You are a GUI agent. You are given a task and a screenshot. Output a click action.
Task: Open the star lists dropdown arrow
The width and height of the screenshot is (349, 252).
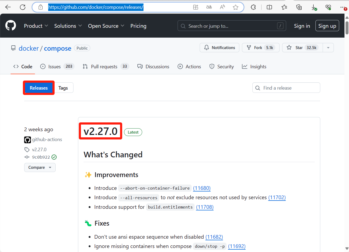(x=328, y=48)
